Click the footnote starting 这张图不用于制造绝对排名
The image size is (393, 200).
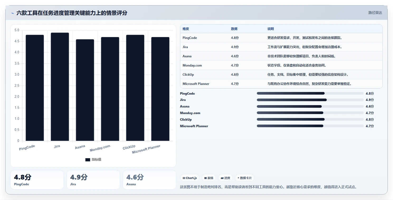tap(268, 187)
